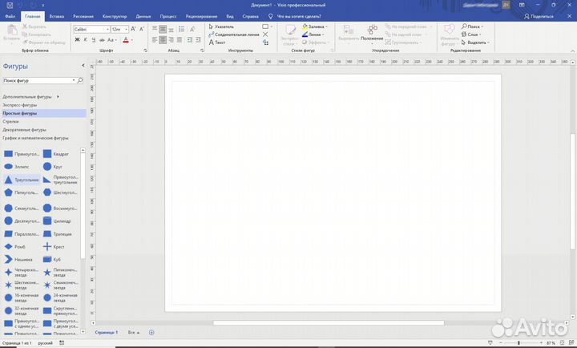Choose the Pointer tool (Указатель)
The width and height of the screenshot is (577, 348).
click(221, 26)
